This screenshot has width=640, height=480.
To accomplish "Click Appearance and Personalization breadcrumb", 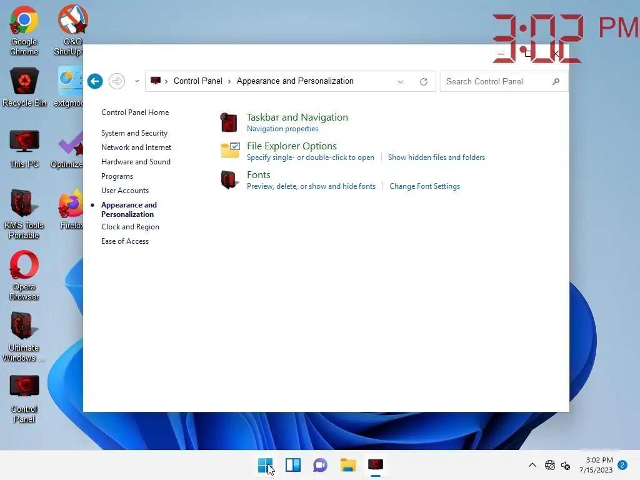I will point(295,81).
